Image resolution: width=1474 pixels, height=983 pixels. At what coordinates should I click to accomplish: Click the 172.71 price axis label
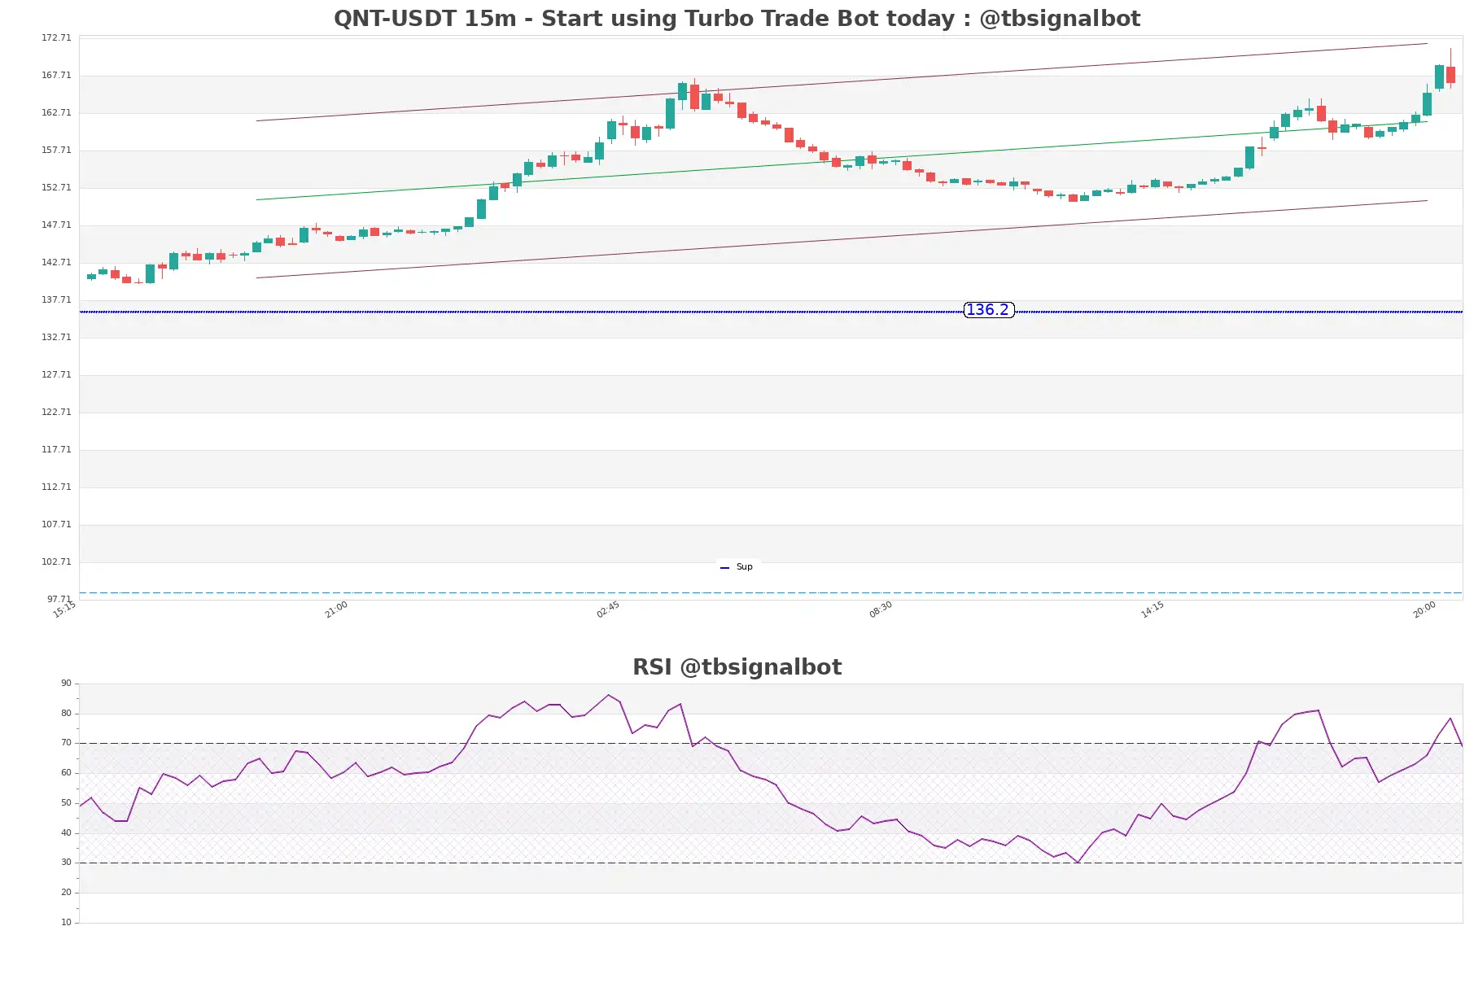(56, 37)
